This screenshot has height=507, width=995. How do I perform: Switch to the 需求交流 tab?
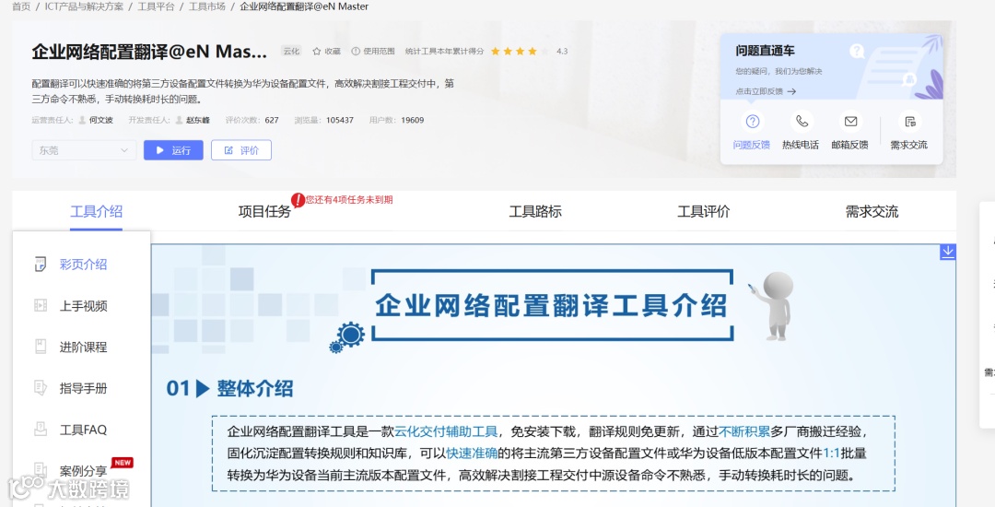872,211
